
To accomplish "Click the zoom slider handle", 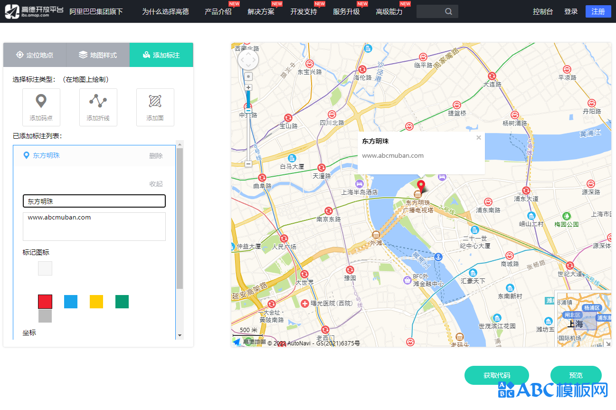I will coord(248,111).
